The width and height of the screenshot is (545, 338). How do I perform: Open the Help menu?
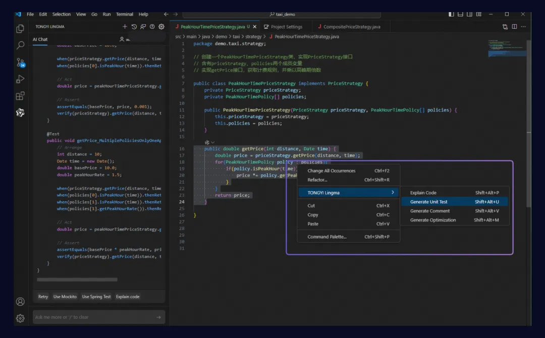click(x=143, y=14)
